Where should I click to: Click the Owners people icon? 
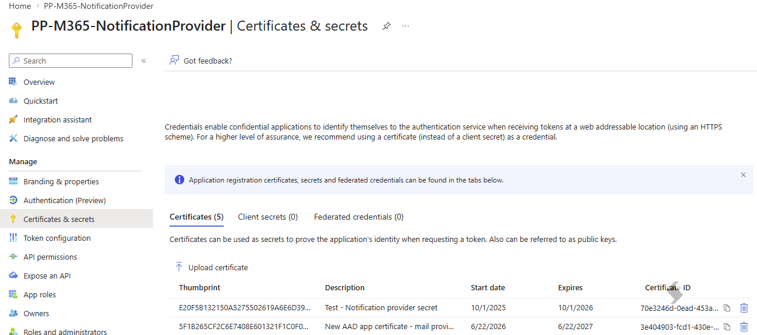13,313
